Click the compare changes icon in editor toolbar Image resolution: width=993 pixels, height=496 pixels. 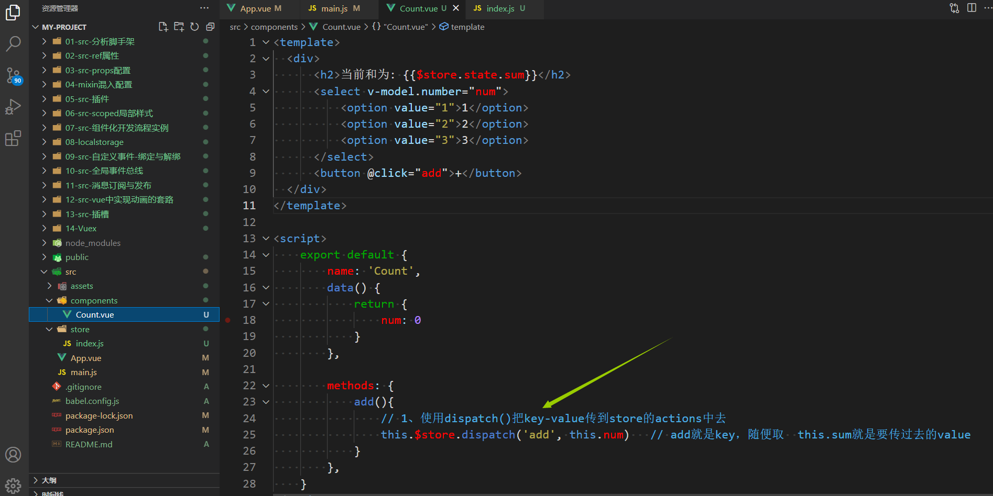955,8
